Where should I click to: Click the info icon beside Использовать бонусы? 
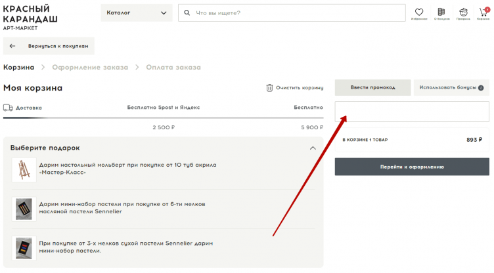[x=481, y=88]
